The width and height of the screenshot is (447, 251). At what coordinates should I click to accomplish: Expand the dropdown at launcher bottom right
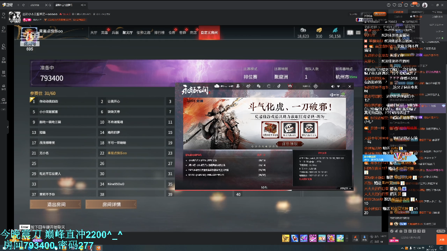point(346,189)
